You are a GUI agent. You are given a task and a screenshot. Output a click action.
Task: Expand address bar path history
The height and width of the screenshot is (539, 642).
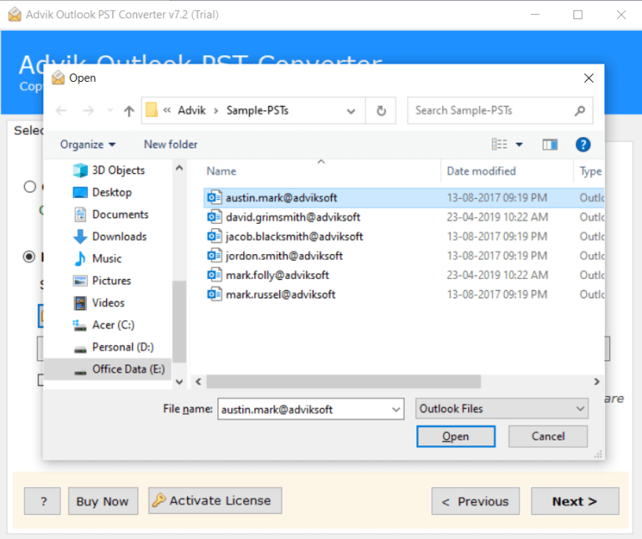[351, 111]
